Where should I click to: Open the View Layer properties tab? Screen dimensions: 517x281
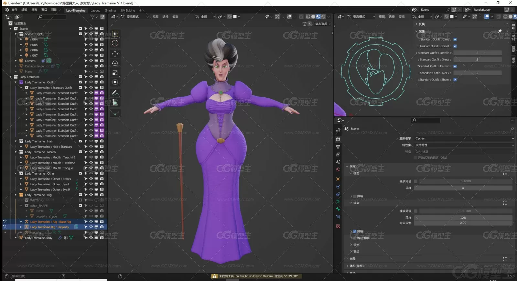[338, 155]
